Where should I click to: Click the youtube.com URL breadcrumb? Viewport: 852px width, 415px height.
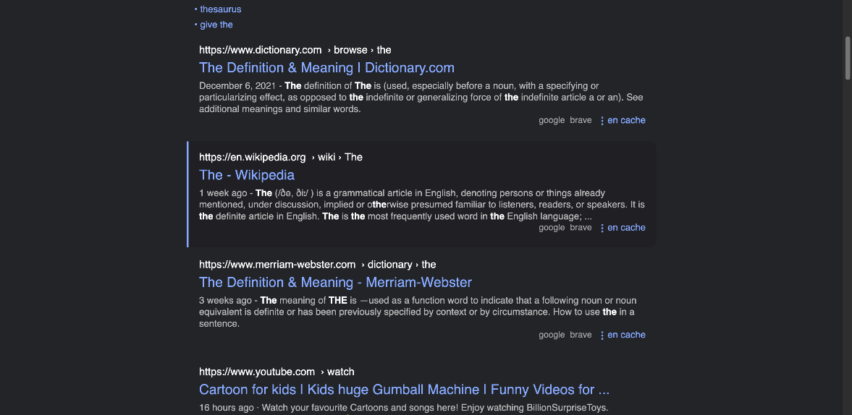[x=277, y=372]
